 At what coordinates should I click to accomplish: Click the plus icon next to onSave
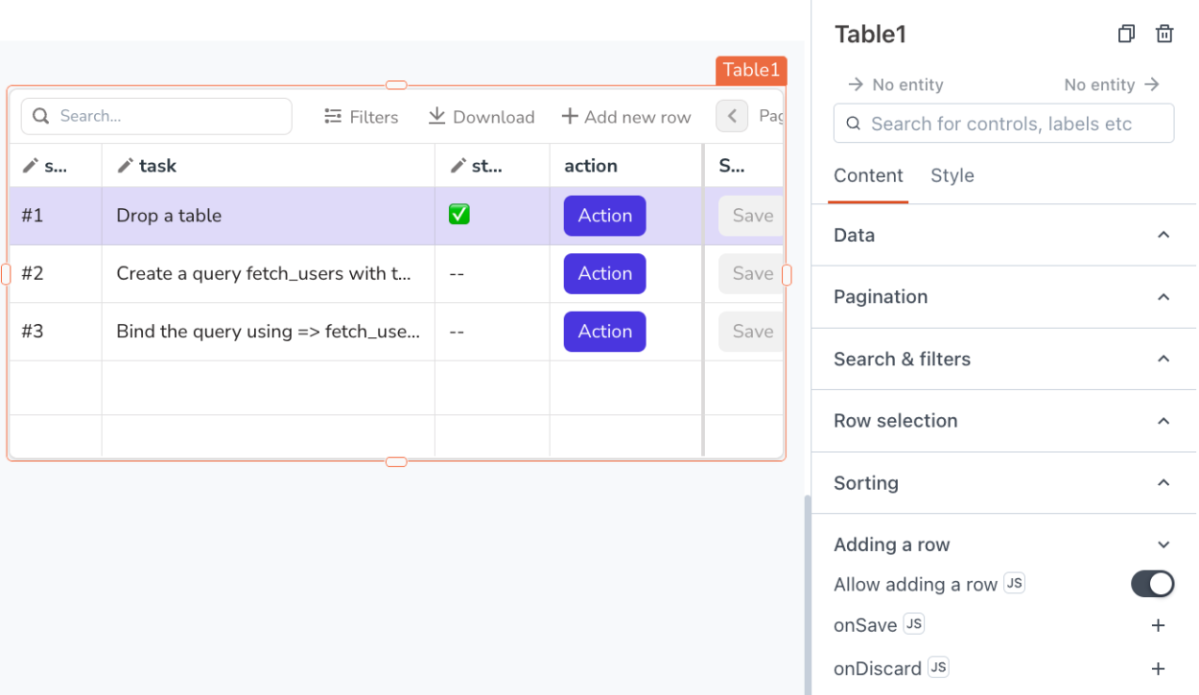pos(1159,625)
